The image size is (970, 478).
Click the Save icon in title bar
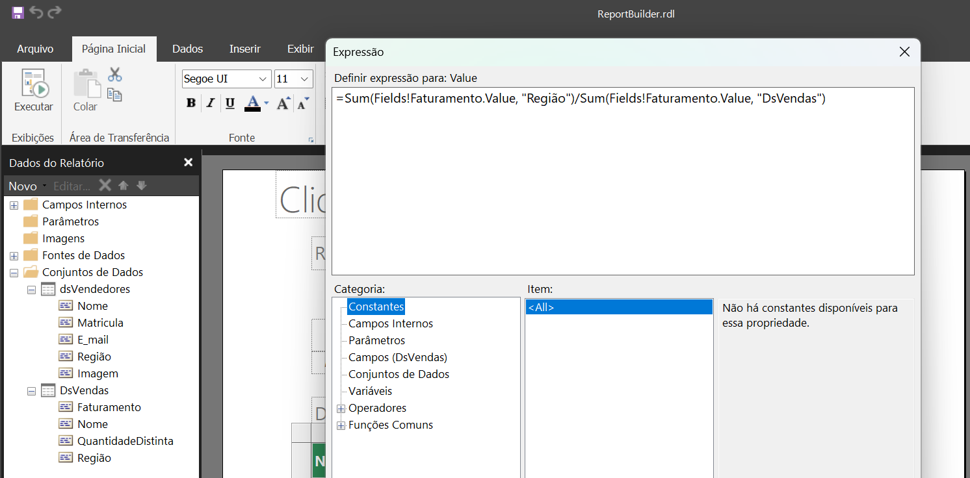(18, 12)
